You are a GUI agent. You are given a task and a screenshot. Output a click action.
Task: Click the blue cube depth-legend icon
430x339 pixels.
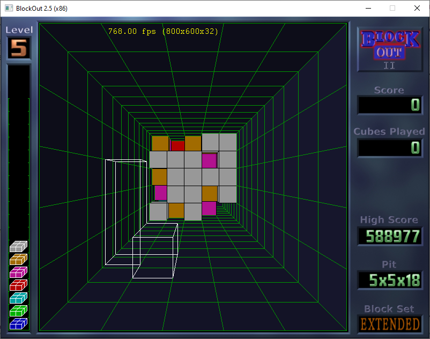click(18, 323)
